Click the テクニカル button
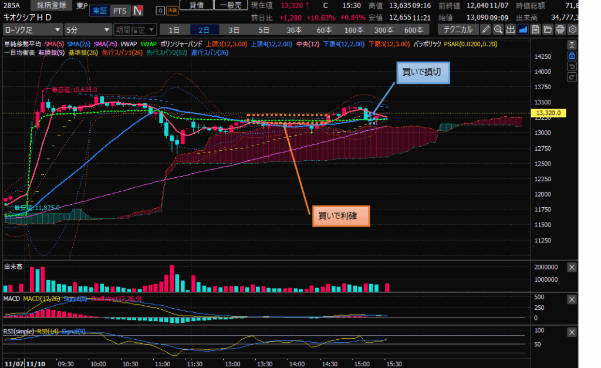 [458, 29]
